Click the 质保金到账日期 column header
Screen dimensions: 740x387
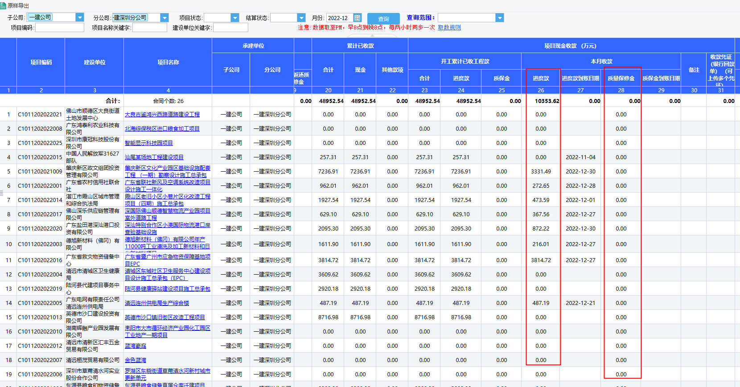[x=661, y=78]
